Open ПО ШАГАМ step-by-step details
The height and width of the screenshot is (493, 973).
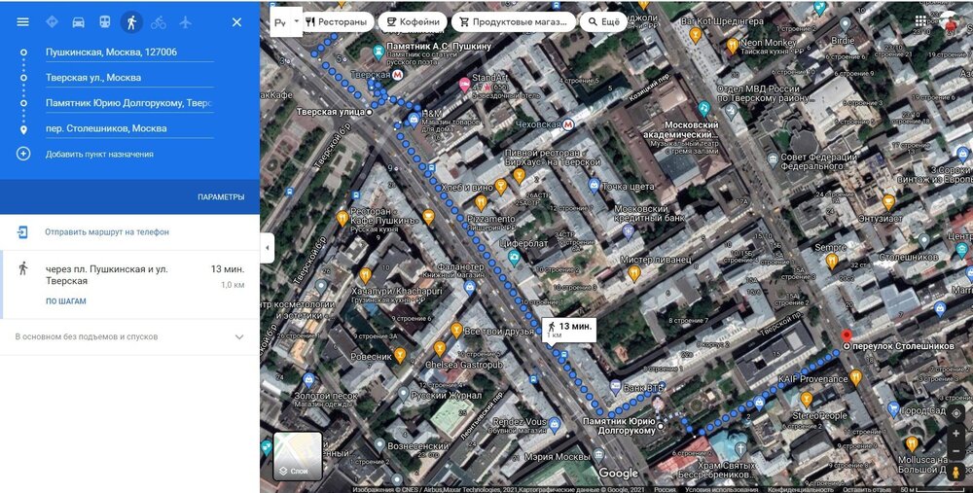(66, 301)
